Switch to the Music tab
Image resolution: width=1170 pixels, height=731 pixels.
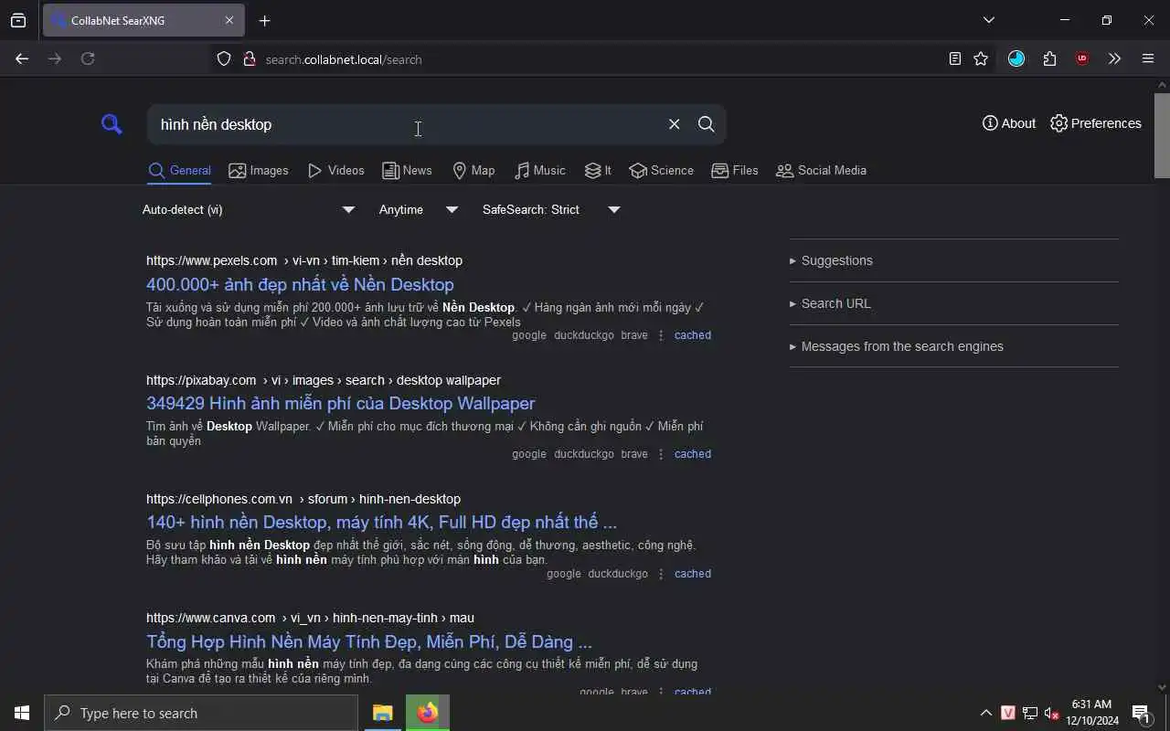pos(540,170)
